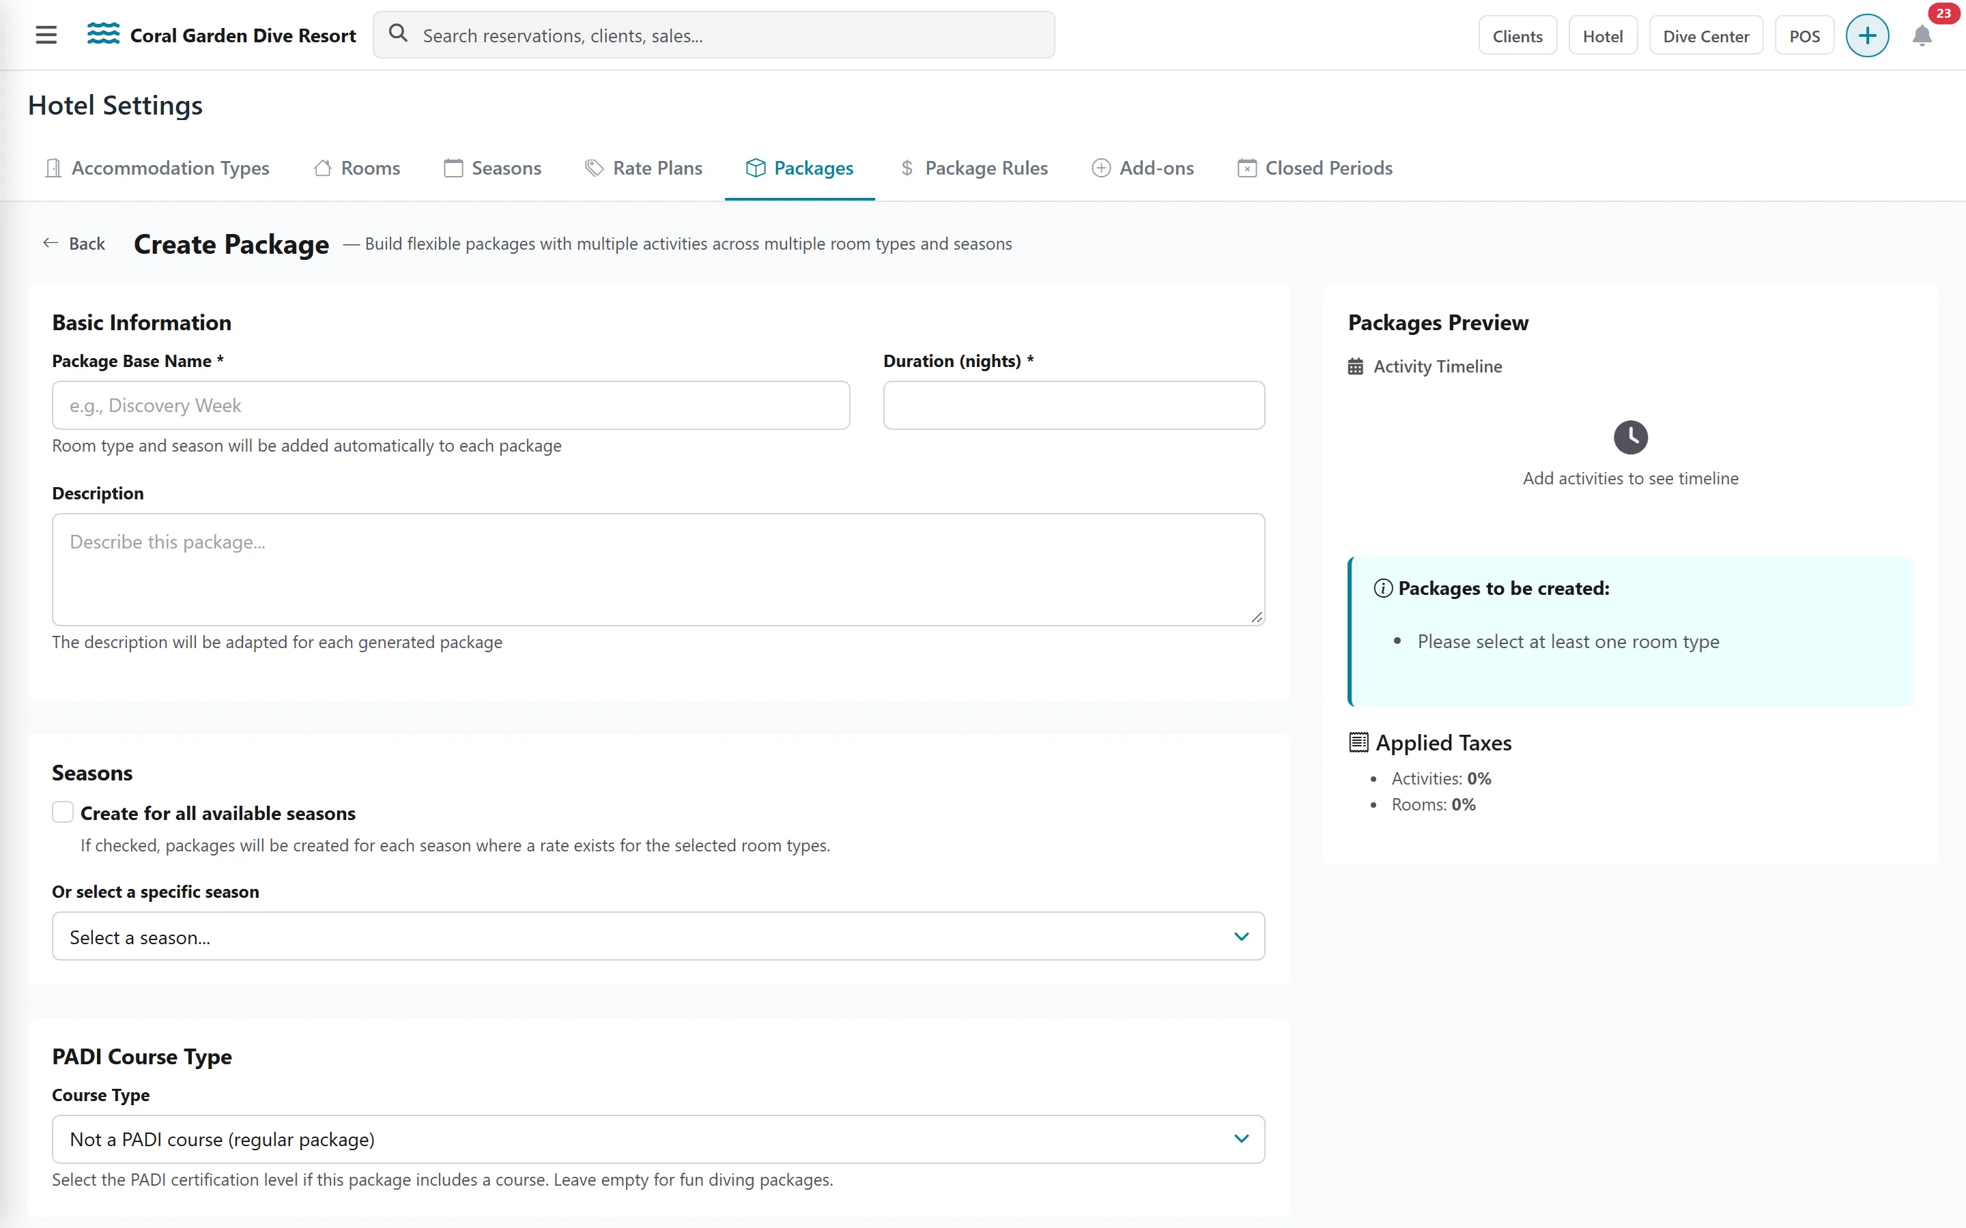Click the Package Base Name field
1966x1228 pixels.
(x=451, y=405)
